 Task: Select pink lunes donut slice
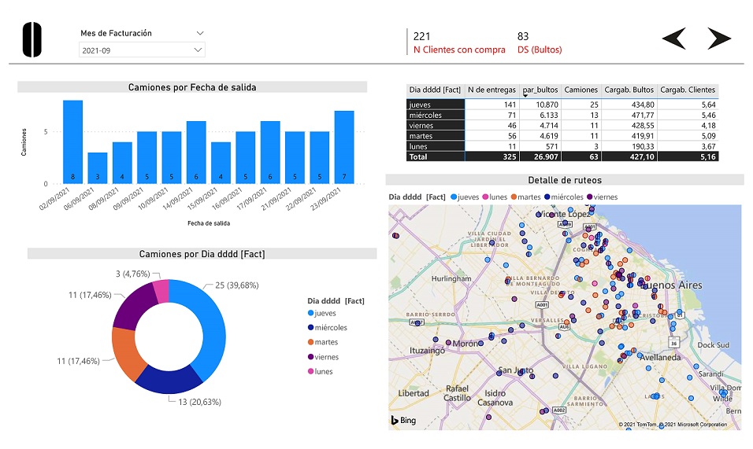coord(161,292)
